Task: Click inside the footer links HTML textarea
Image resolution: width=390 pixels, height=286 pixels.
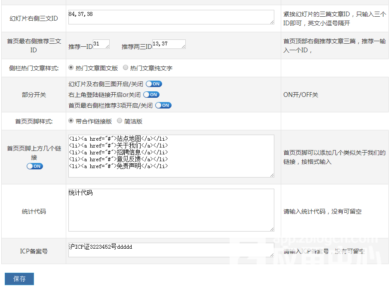Action: coord(171,156)
